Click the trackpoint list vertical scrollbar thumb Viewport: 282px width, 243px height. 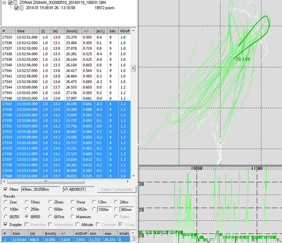[133, 68]
